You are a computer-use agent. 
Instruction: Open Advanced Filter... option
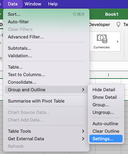tap(46, 37)
